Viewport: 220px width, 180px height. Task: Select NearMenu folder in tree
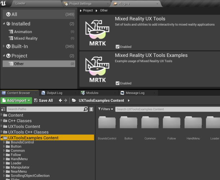[x=19, y=171]
